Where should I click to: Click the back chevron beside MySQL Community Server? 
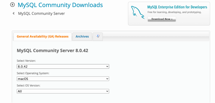click(x=14, y=14)
